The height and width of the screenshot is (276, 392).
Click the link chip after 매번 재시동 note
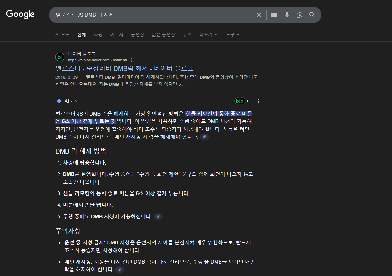120,269
